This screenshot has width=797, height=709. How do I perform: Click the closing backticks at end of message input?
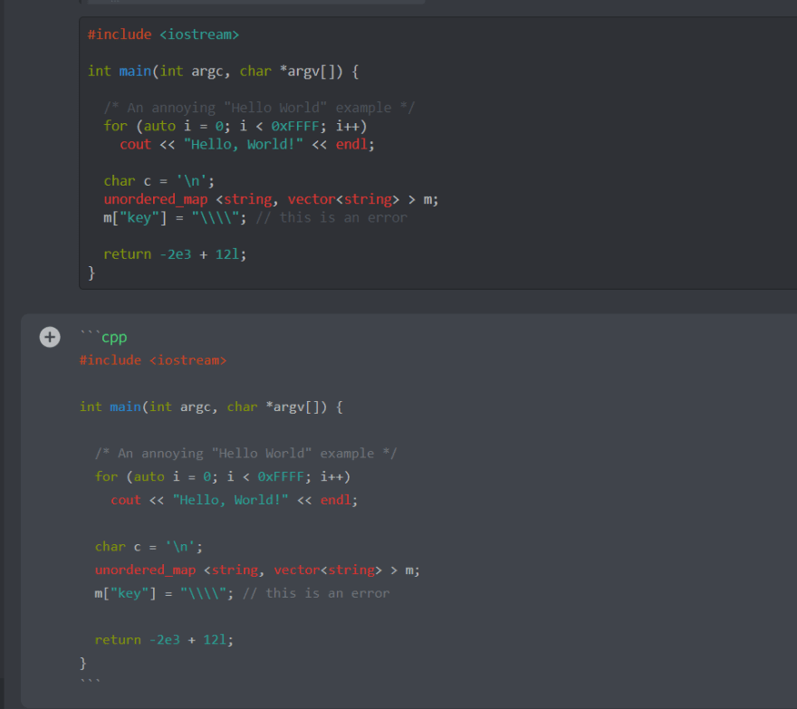[90, 682]
